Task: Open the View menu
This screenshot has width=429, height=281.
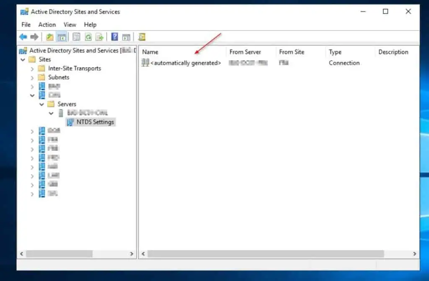Action: [70, 25]
